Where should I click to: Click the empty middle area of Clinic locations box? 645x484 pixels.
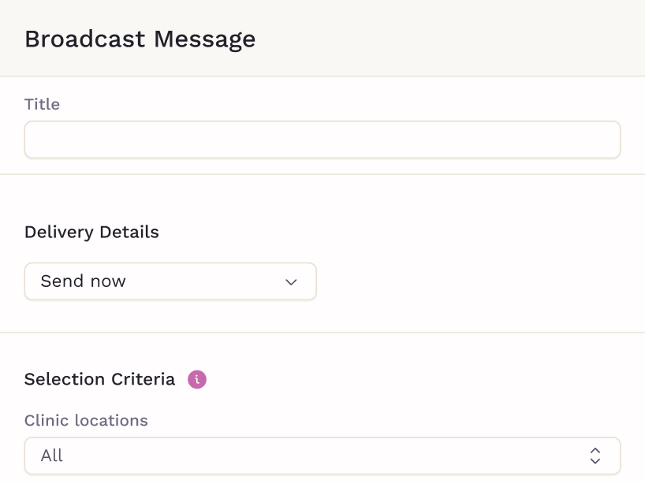tap(321, 456)
